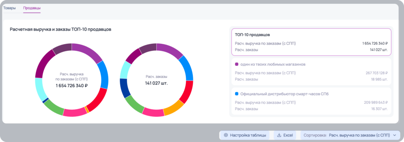Click the gear icon in Настройка таблицы
The image size is (404, 142).
click(x=226, y=135)
